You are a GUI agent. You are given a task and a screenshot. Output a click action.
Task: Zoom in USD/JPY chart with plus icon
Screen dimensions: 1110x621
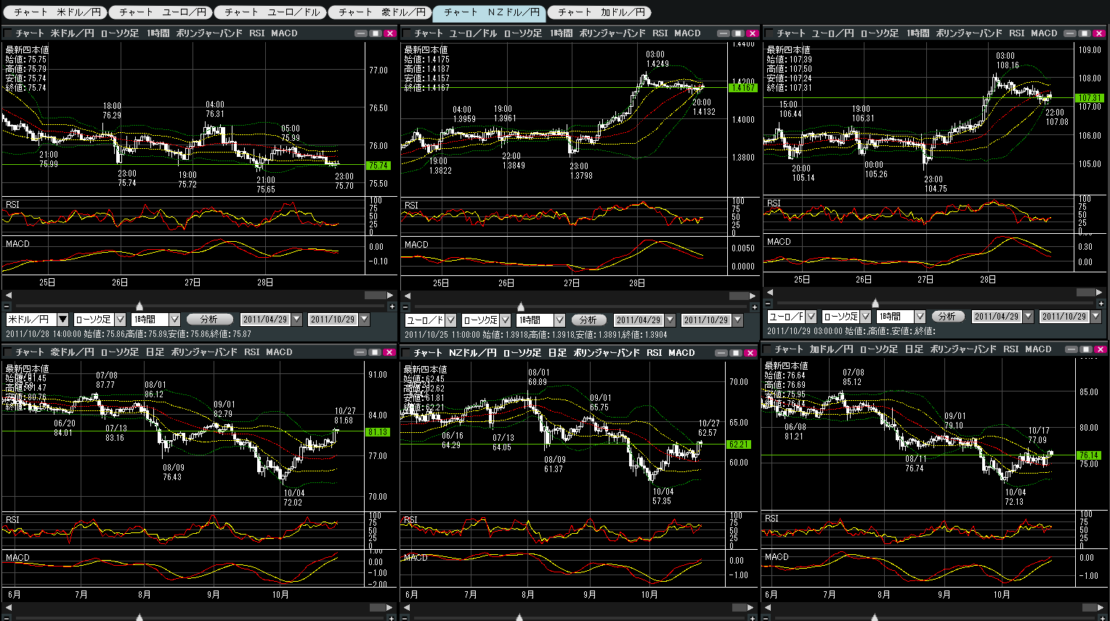[391, 306]
